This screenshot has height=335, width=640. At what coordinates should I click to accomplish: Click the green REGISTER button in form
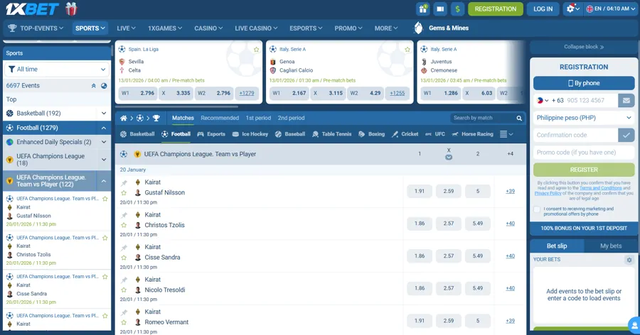pyautogui.click(x=584, y=170)
